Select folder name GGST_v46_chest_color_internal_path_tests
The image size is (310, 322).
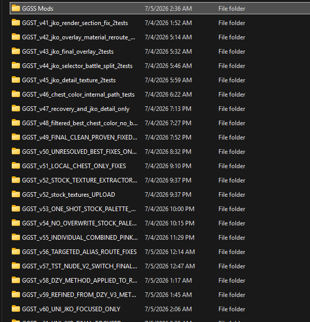point(78,95)
